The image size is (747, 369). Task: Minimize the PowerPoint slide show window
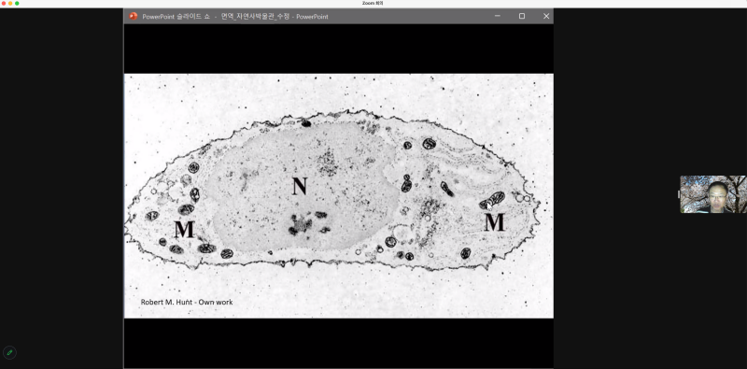tap(498, 16)
